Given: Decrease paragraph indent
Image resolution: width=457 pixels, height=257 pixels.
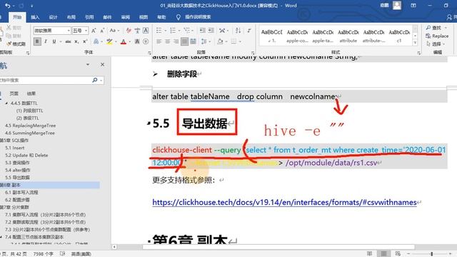Looking at the screenshot, I should [x=203, y=31].
